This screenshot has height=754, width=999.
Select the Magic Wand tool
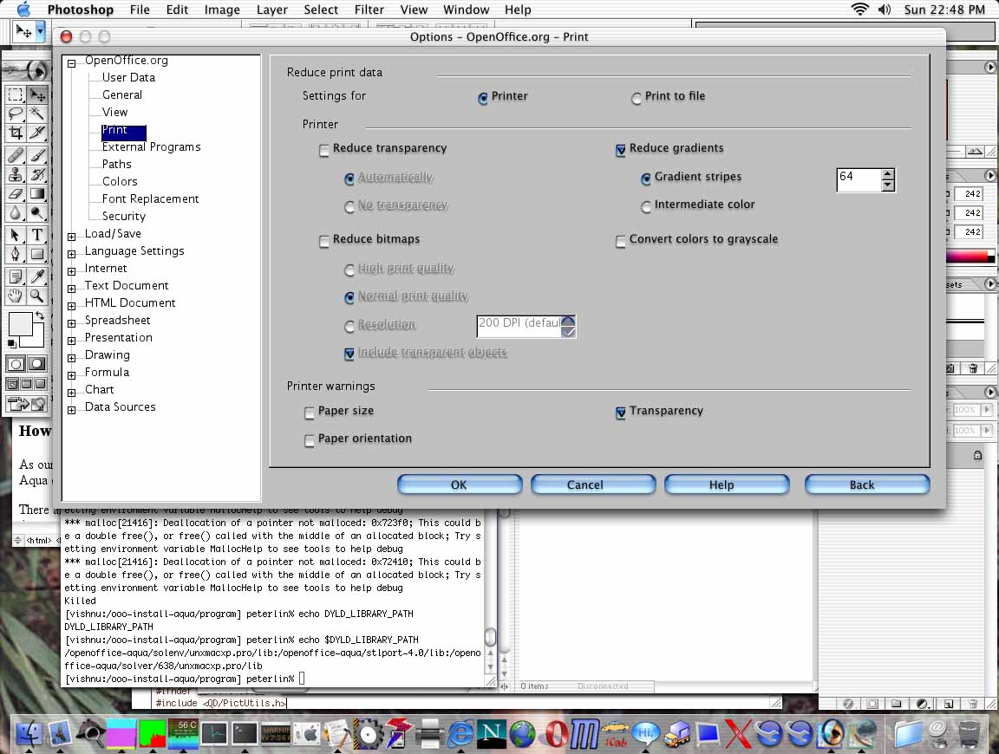pyautogui.click(x=37, y=114)
